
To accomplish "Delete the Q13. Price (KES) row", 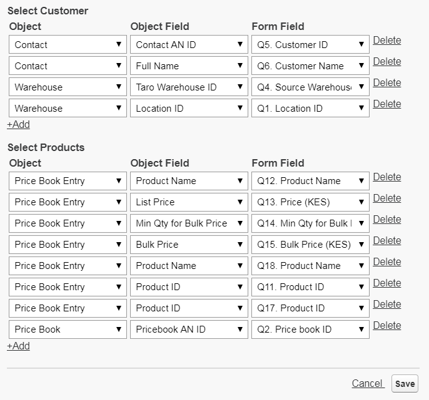I will (387, 198).
